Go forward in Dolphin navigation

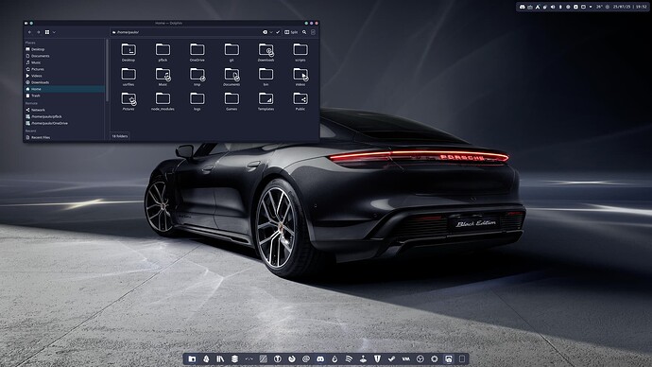pyautogui.click(x=38, y=32)
